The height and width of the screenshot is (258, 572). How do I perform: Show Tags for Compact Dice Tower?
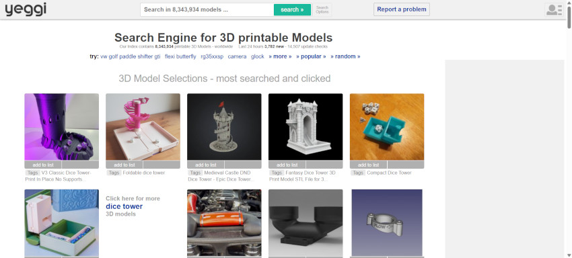[x=358, y=173]
